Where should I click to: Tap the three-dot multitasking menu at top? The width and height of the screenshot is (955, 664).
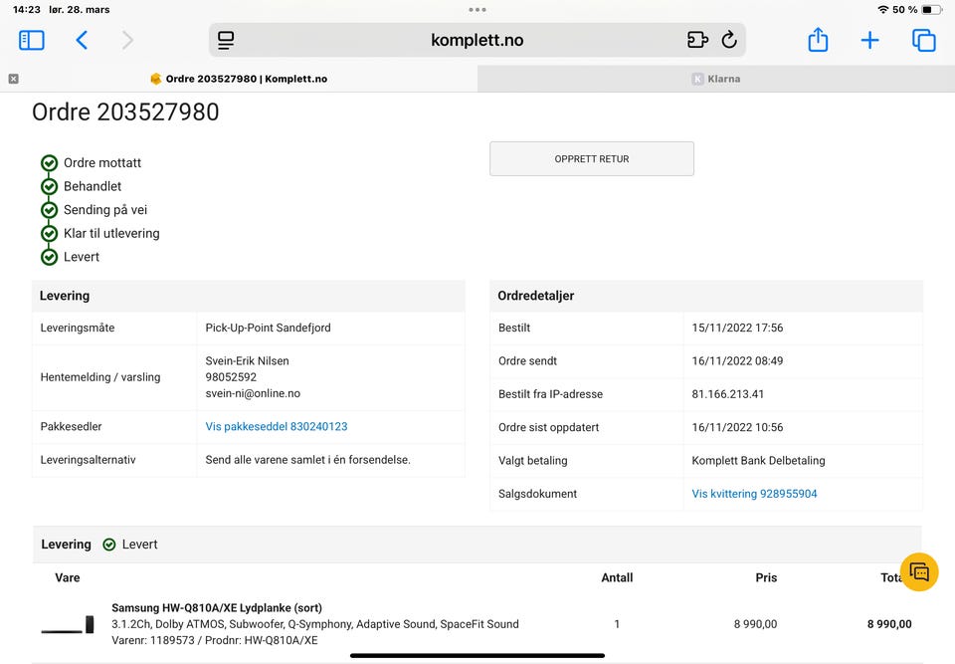pos(477,10)
